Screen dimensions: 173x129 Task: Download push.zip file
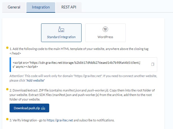(x=29, y=108)
